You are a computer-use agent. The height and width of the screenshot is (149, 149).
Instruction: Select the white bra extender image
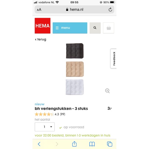[75, 87]
